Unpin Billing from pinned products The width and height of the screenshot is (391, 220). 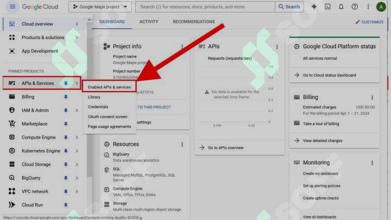click(x=66, y=96)
